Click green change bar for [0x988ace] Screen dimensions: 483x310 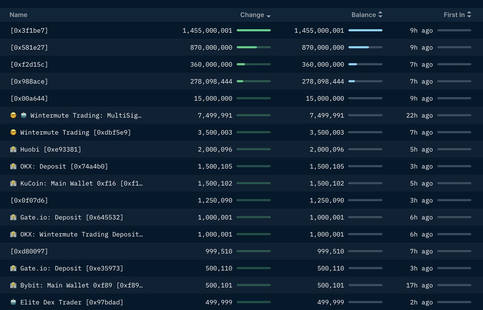[x=254, y=81]
